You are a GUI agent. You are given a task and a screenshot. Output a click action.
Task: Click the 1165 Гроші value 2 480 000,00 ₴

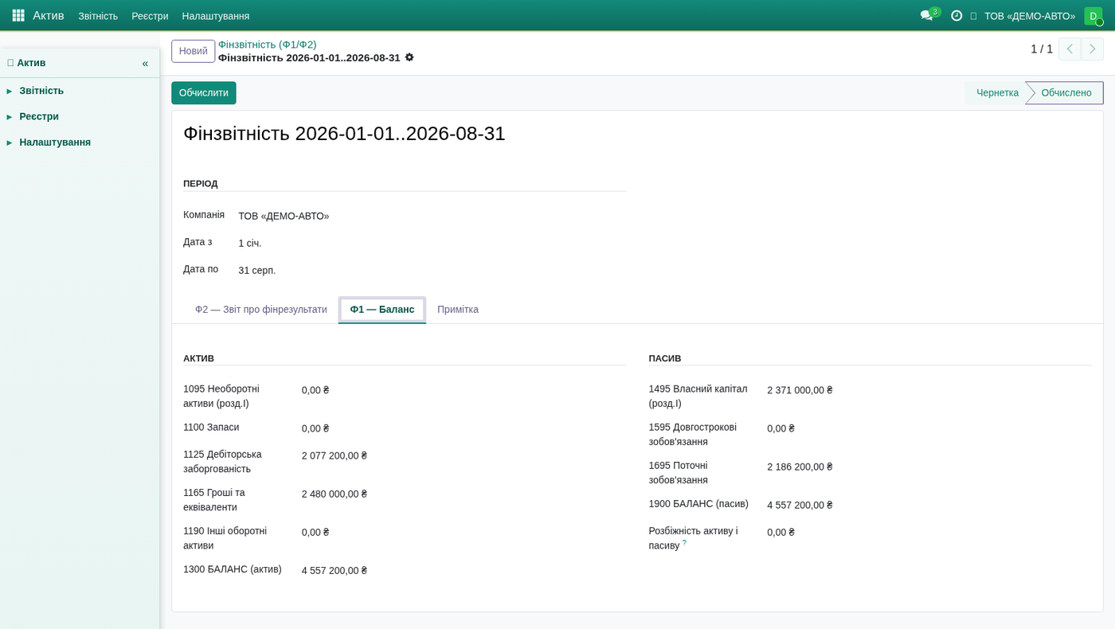pos(334,494)
